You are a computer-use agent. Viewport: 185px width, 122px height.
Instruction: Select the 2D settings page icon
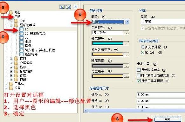pos(21,29)
